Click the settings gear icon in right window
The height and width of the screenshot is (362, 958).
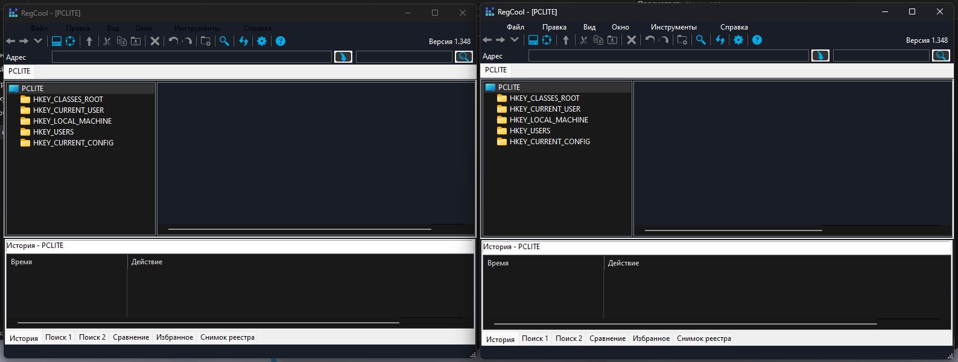(738, 40)
